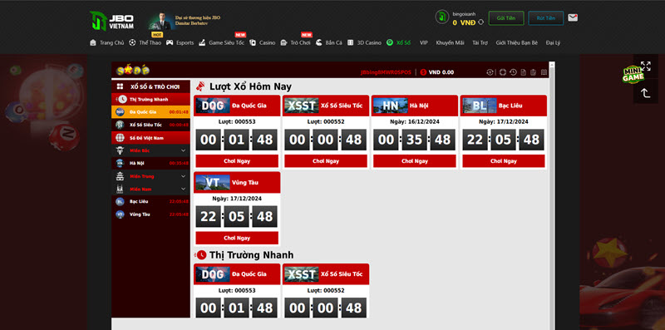Click the Gửi Tiền deposit button
This screenshot has height=330, width=665.
tap(506, 18)
